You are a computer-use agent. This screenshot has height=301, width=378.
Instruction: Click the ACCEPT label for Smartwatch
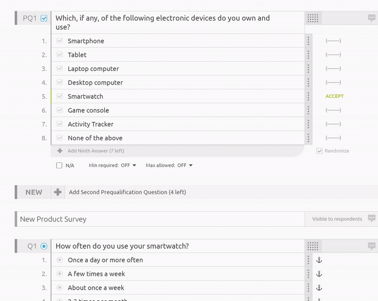pyautogui.click(x=335, y=96)
